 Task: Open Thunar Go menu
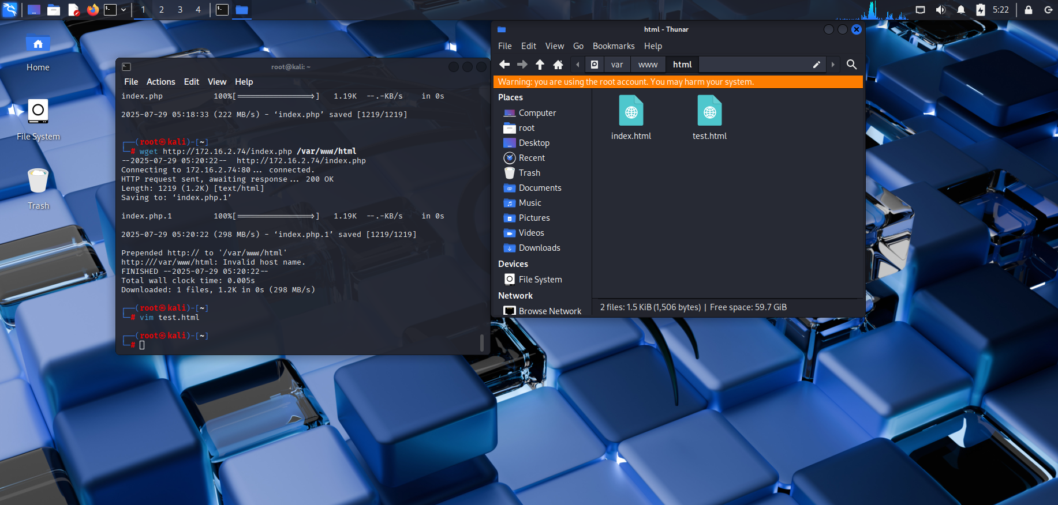click(x=578, y=46)
